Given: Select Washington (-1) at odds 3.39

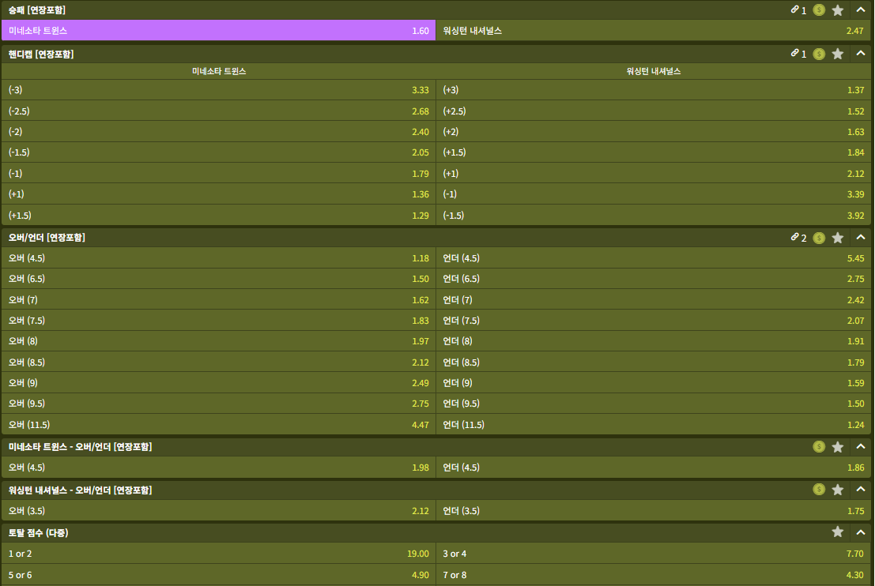Looking at the screenshot, I should tap(654, 194).
